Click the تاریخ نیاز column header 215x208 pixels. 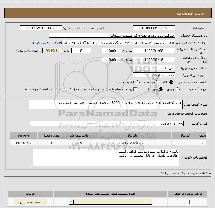pos(23,135)
